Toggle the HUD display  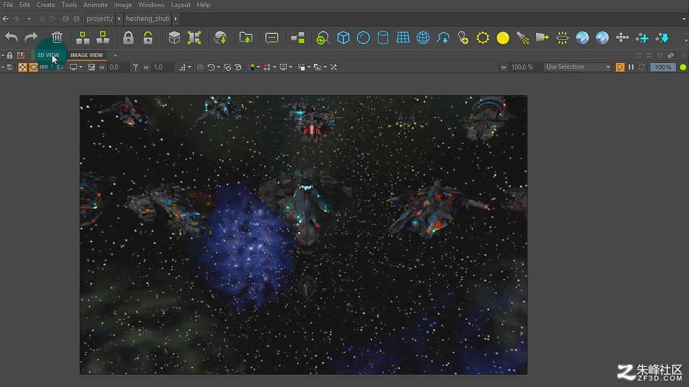pyautogui.click(x=44, y=67)
